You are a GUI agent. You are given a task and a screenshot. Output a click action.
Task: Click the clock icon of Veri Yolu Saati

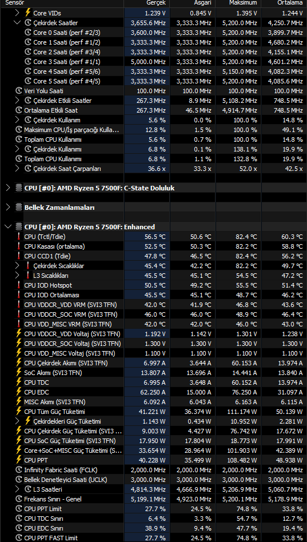pos(19,91)
